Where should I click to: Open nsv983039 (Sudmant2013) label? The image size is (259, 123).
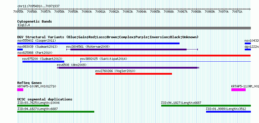click(38, 47)
